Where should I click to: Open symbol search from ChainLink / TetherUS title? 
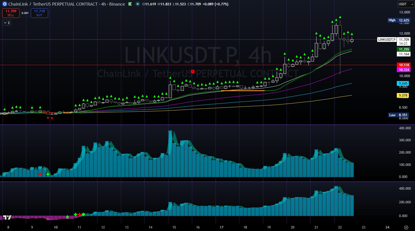coord(53,4)
